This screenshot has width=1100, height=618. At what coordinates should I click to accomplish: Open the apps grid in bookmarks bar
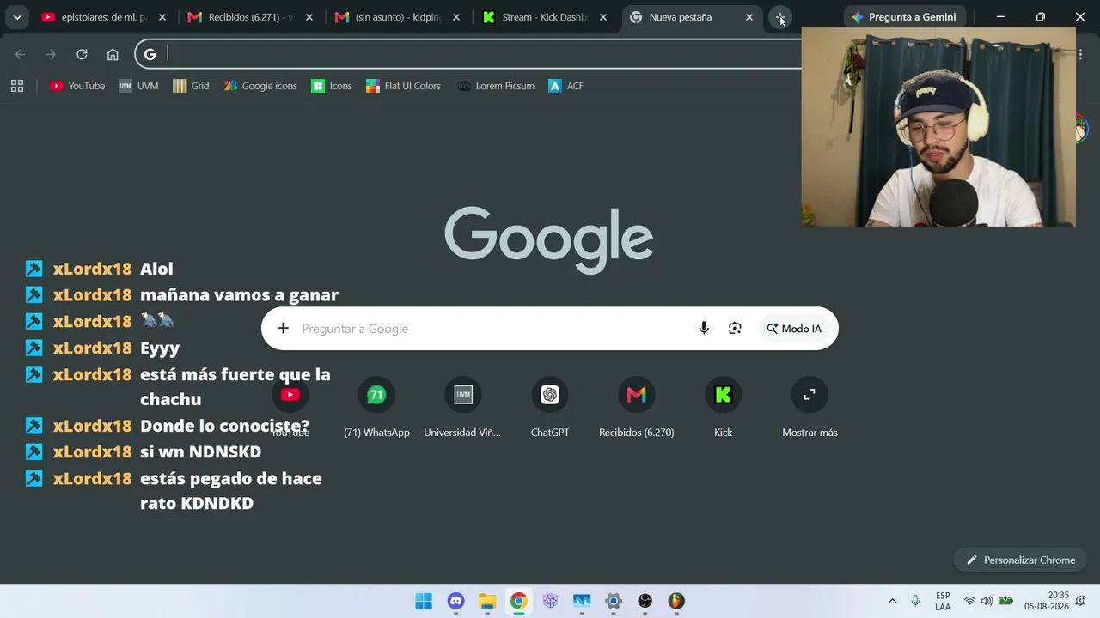[x=17, y=86]
